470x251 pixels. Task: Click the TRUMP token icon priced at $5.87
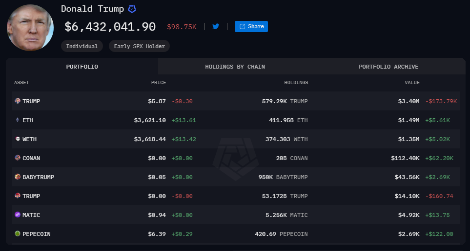point(18,101)
